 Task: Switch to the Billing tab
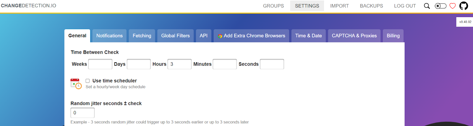393,36
